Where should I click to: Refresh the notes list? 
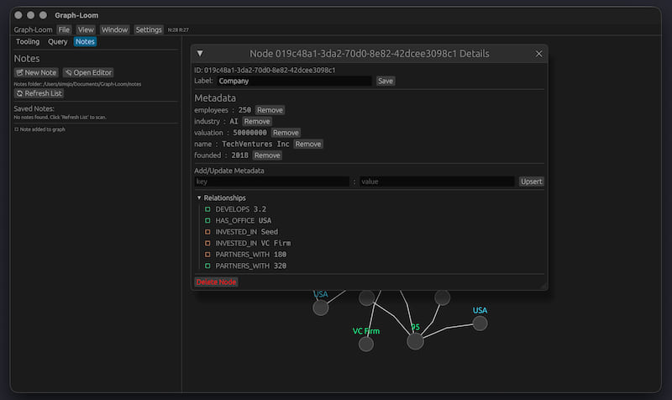point(39,93)
